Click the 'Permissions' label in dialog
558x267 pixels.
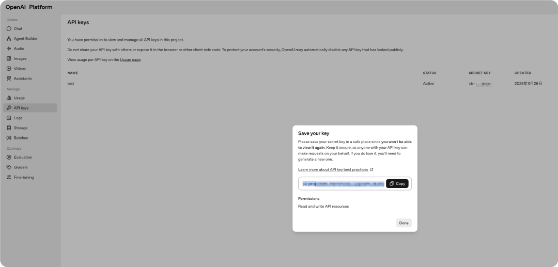coord(308,199)
